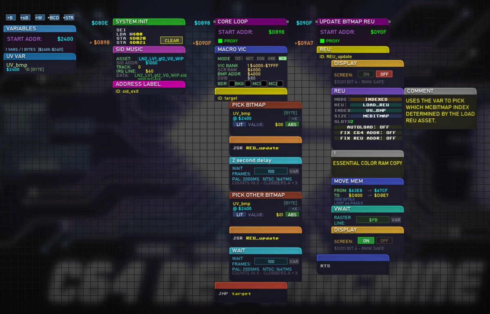Image resolution: width=490 pixels, height=314 pixels.
Task: Select the ADDRESS LABEL node header
Action: pyautogui.click(x=149, y=84)
